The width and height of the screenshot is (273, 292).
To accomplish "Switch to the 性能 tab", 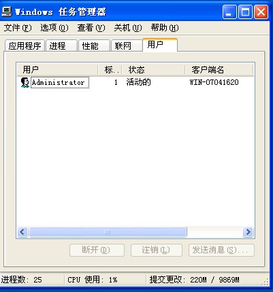I will tap(94, 45).
